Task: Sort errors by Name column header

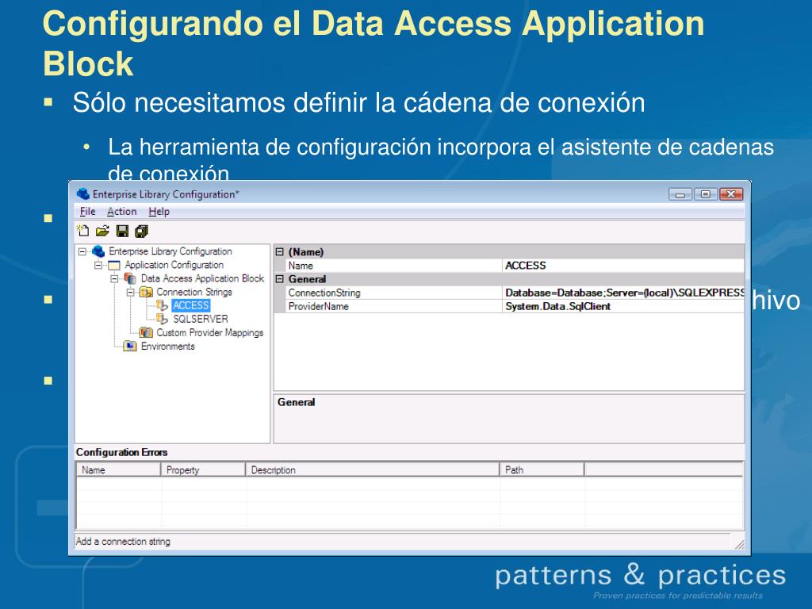Action: (119, 469)
